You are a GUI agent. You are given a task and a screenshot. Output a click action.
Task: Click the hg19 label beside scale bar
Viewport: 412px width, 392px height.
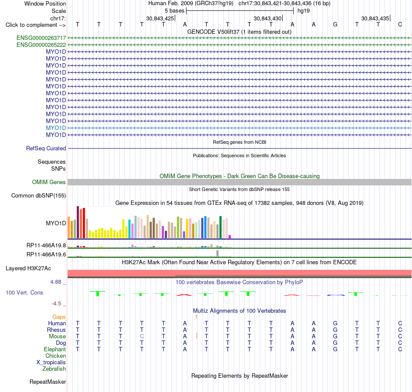pyautogui.click(x=304, y=11)
